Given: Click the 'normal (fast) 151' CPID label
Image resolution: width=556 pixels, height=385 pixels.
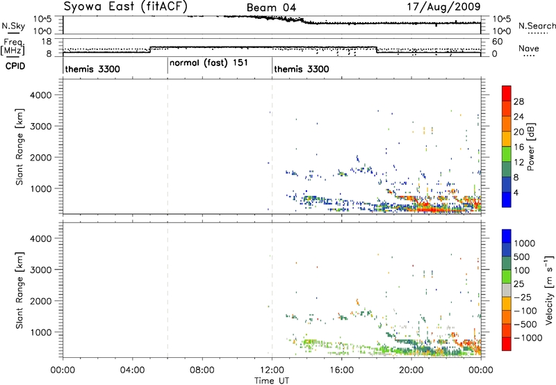Looking at the screenshot, I should point(208,63).
